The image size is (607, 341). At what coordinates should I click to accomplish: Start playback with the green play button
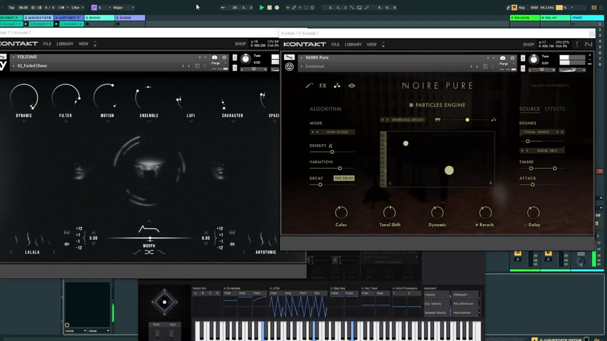point(262,8)
